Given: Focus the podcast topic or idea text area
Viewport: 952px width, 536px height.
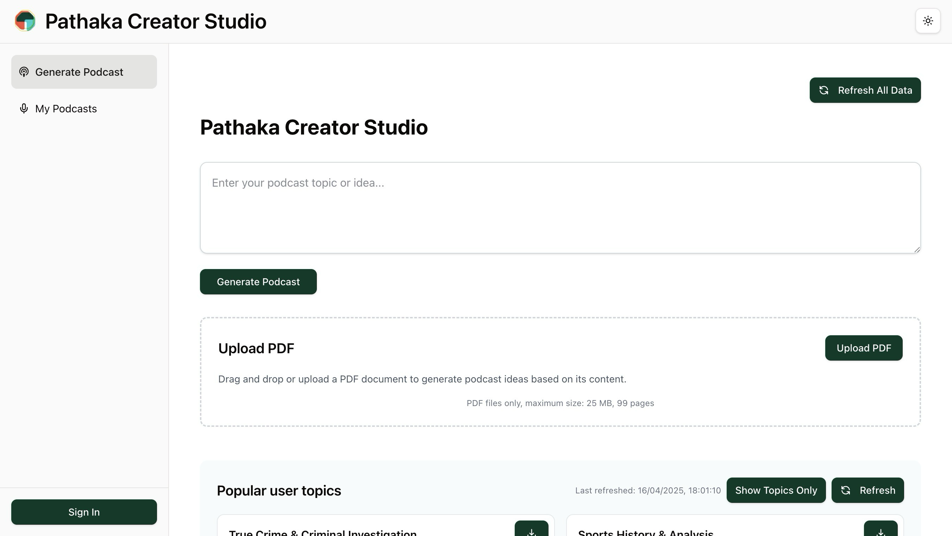Looking at the screenshot, I should click(x=560, y=208).
